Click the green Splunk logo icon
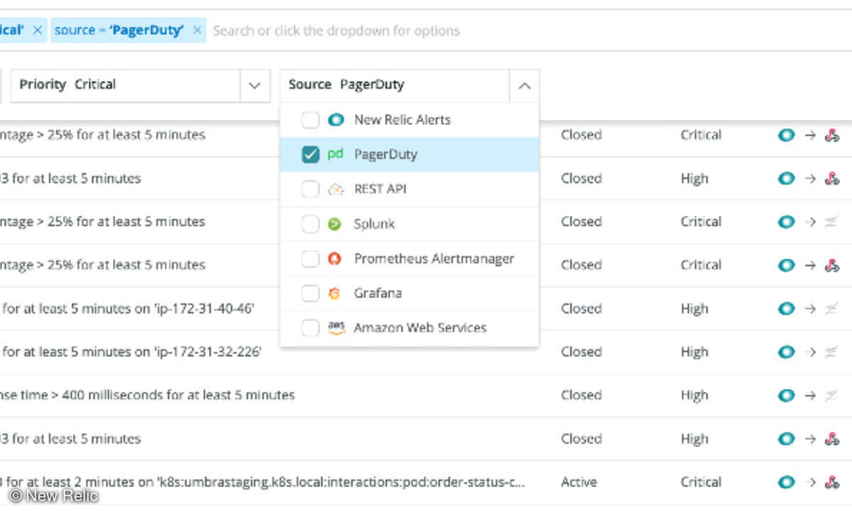The width and height of the screenshot is (852, 511). [x=335, y=224]
